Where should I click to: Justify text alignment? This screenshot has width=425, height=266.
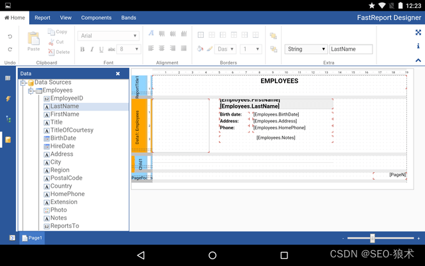pos(184,48)
